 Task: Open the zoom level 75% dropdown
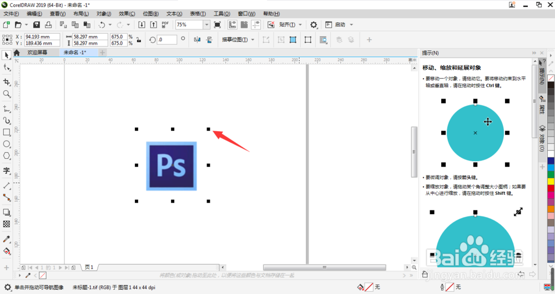coord(206,25)
